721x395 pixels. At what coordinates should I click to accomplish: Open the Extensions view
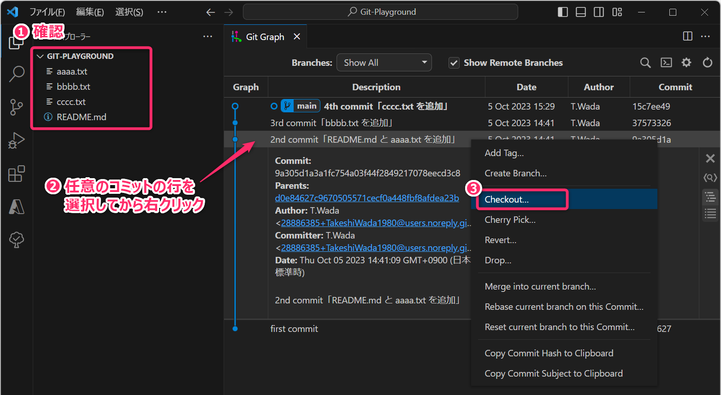[17, 174]
